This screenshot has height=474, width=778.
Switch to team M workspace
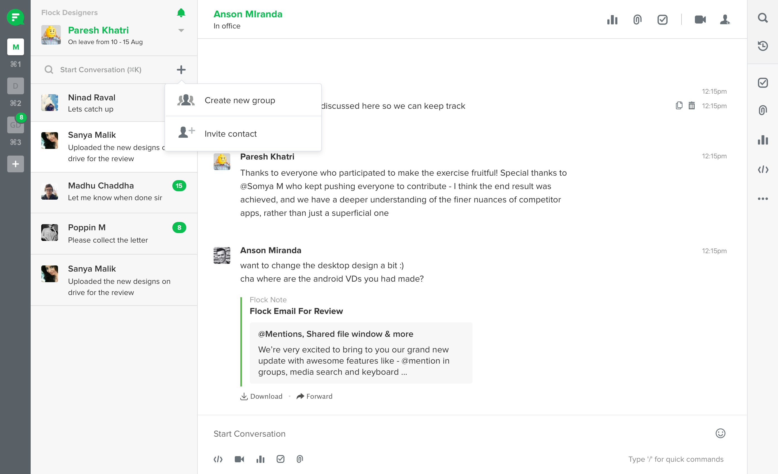click(15, 47)
